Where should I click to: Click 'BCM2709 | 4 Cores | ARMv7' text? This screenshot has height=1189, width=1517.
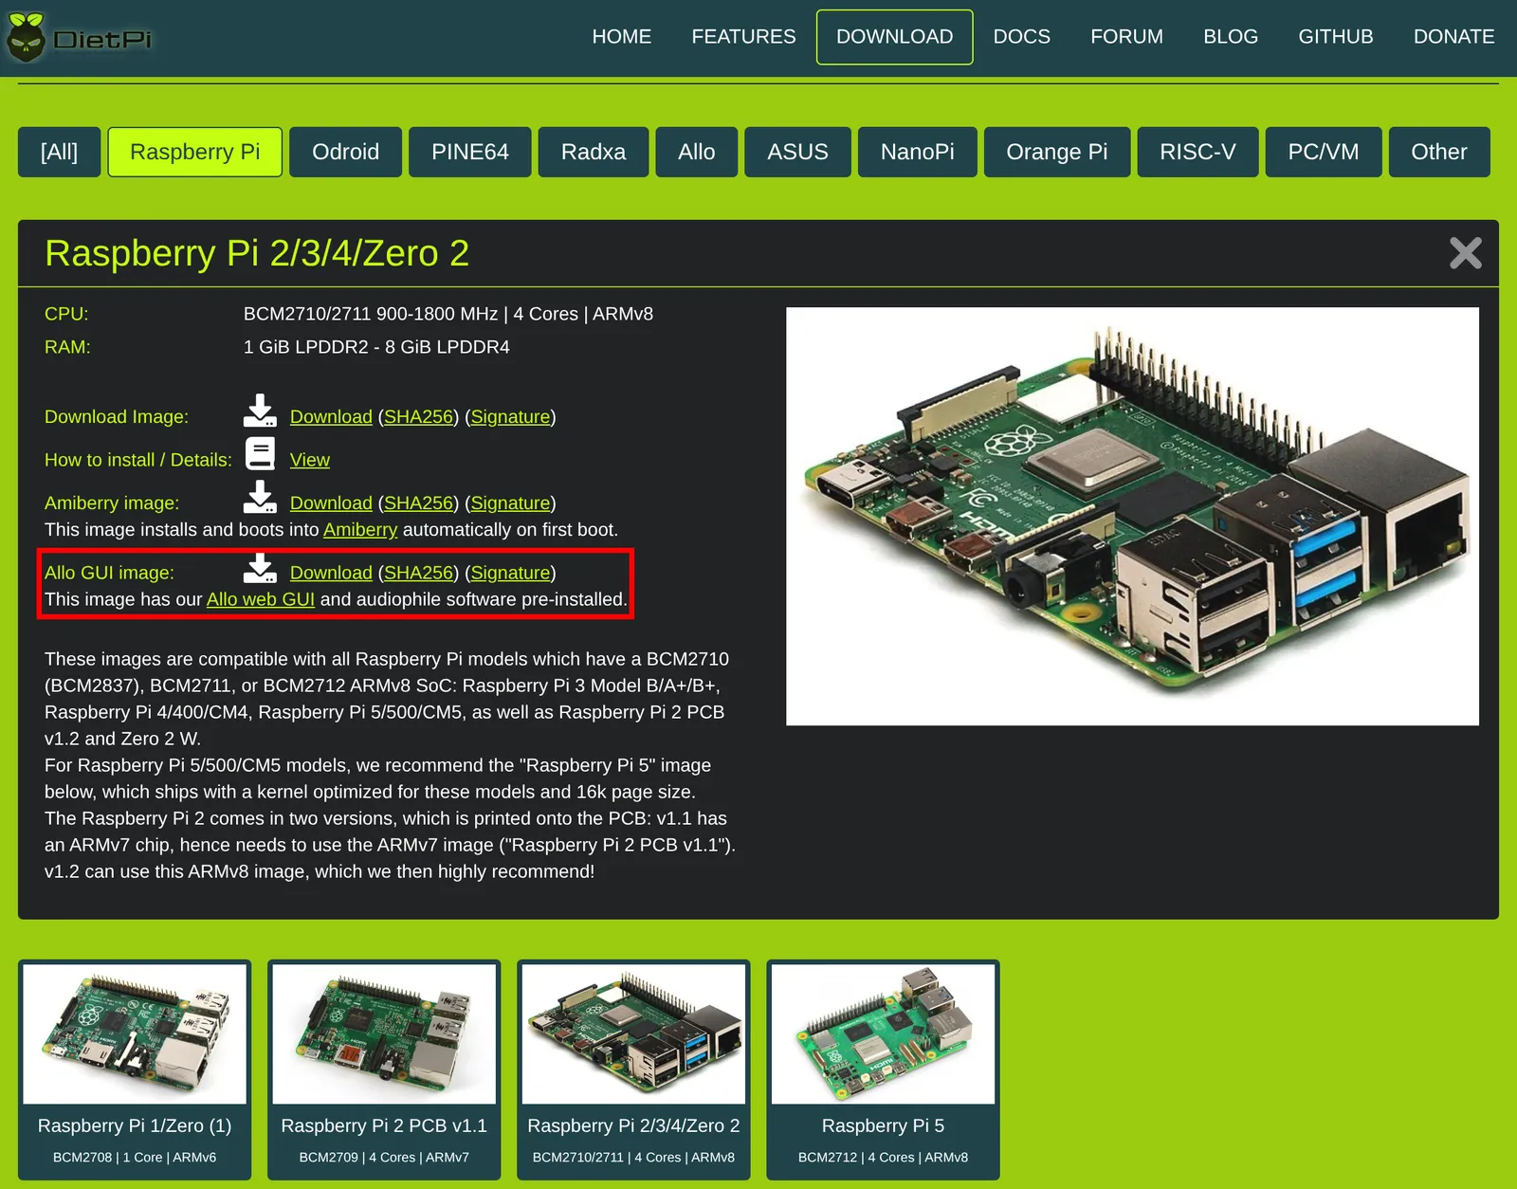click(384, 1157)
